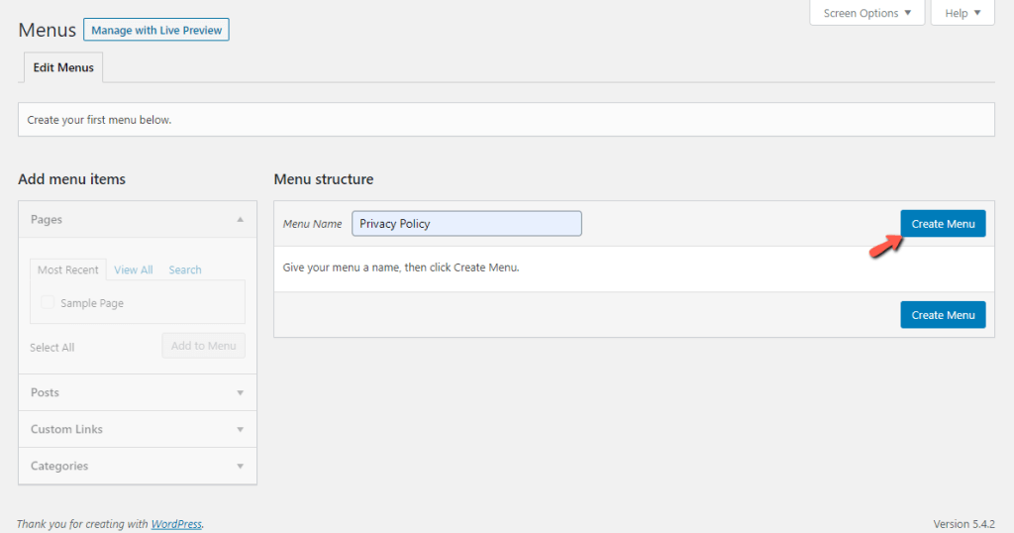Check the Sample Page checkbox
The width and height of the screenshot is (1014, 533).
pos(48,302)
